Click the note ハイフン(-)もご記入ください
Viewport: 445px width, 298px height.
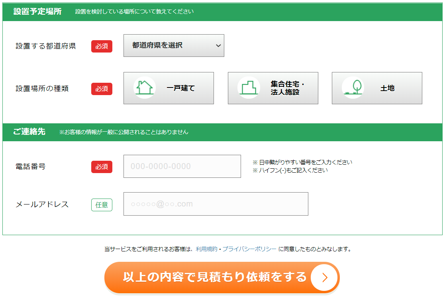290,170
